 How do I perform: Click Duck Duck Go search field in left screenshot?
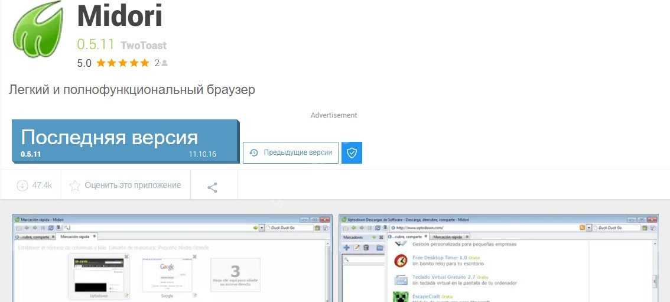pyautogui.click(x=290, y=228)
